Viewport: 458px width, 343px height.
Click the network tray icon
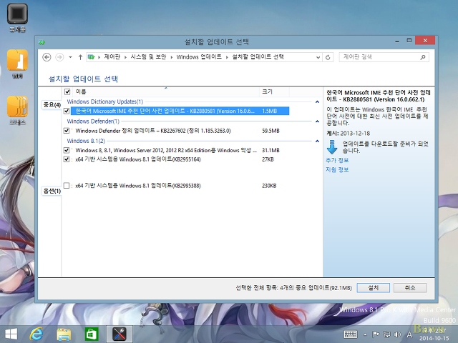(386, 334)
